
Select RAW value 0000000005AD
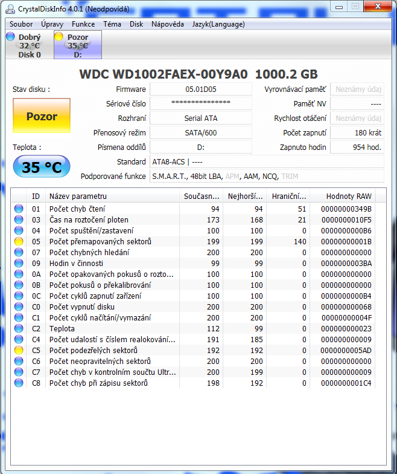346,351
